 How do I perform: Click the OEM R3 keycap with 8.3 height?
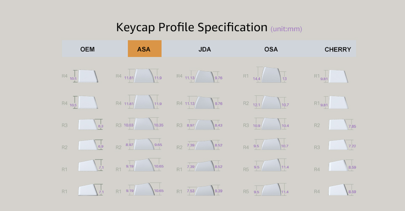(88, 124)
